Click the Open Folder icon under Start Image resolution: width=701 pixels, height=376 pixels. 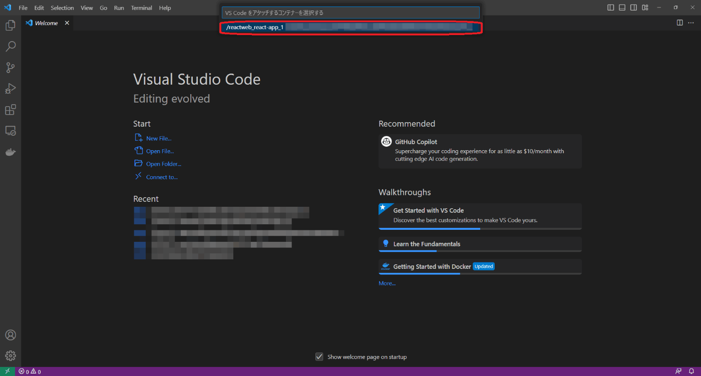[138, 163]
